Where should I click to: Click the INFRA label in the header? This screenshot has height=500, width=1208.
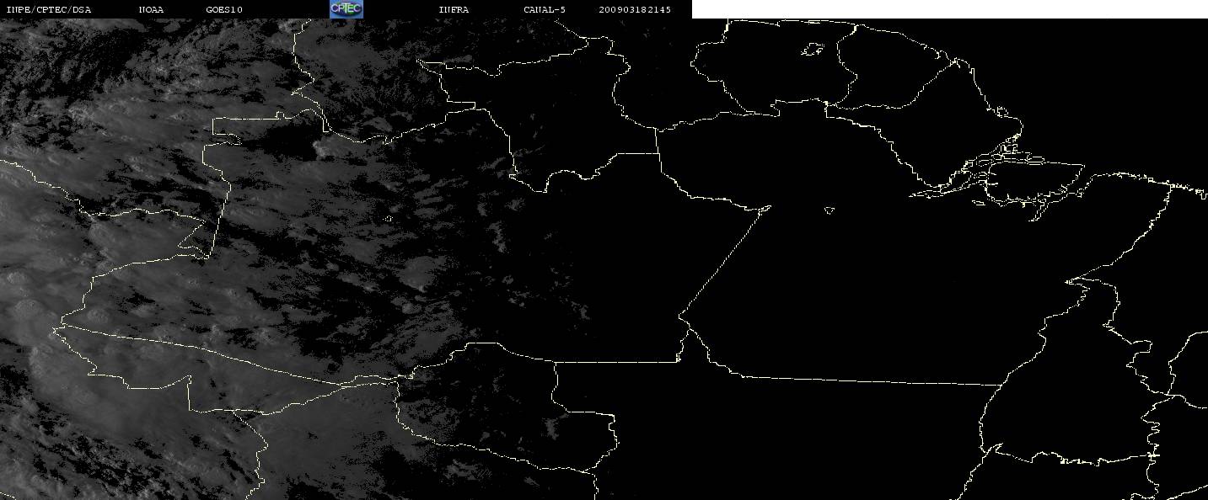[x=454, y=9]
